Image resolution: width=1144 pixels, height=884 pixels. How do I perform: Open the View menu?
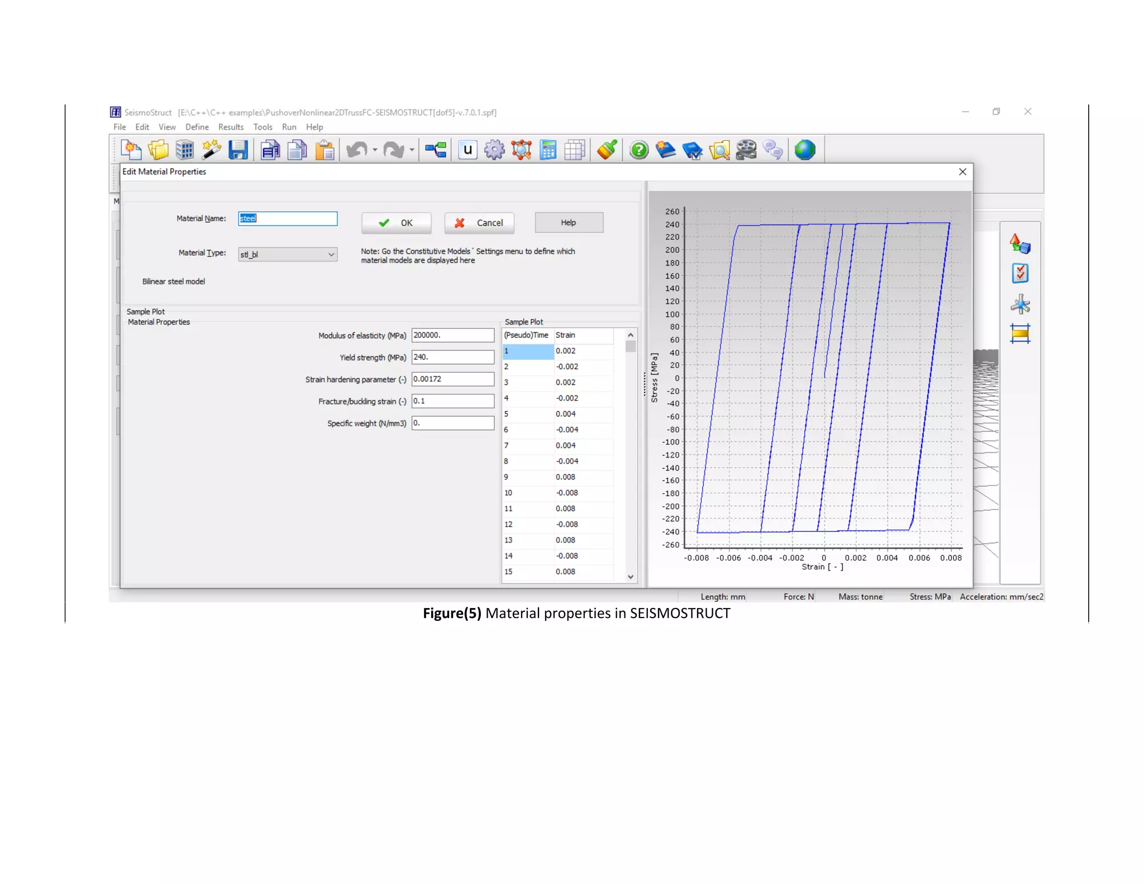pyautogui.click(x=167, y=127)
